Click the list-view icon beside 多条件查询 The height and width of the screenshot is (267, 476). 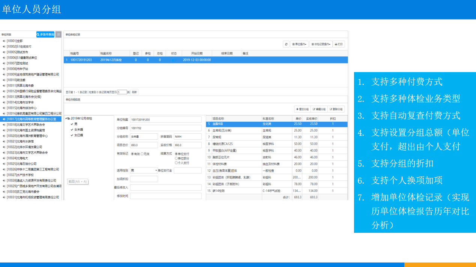[58, 34]
